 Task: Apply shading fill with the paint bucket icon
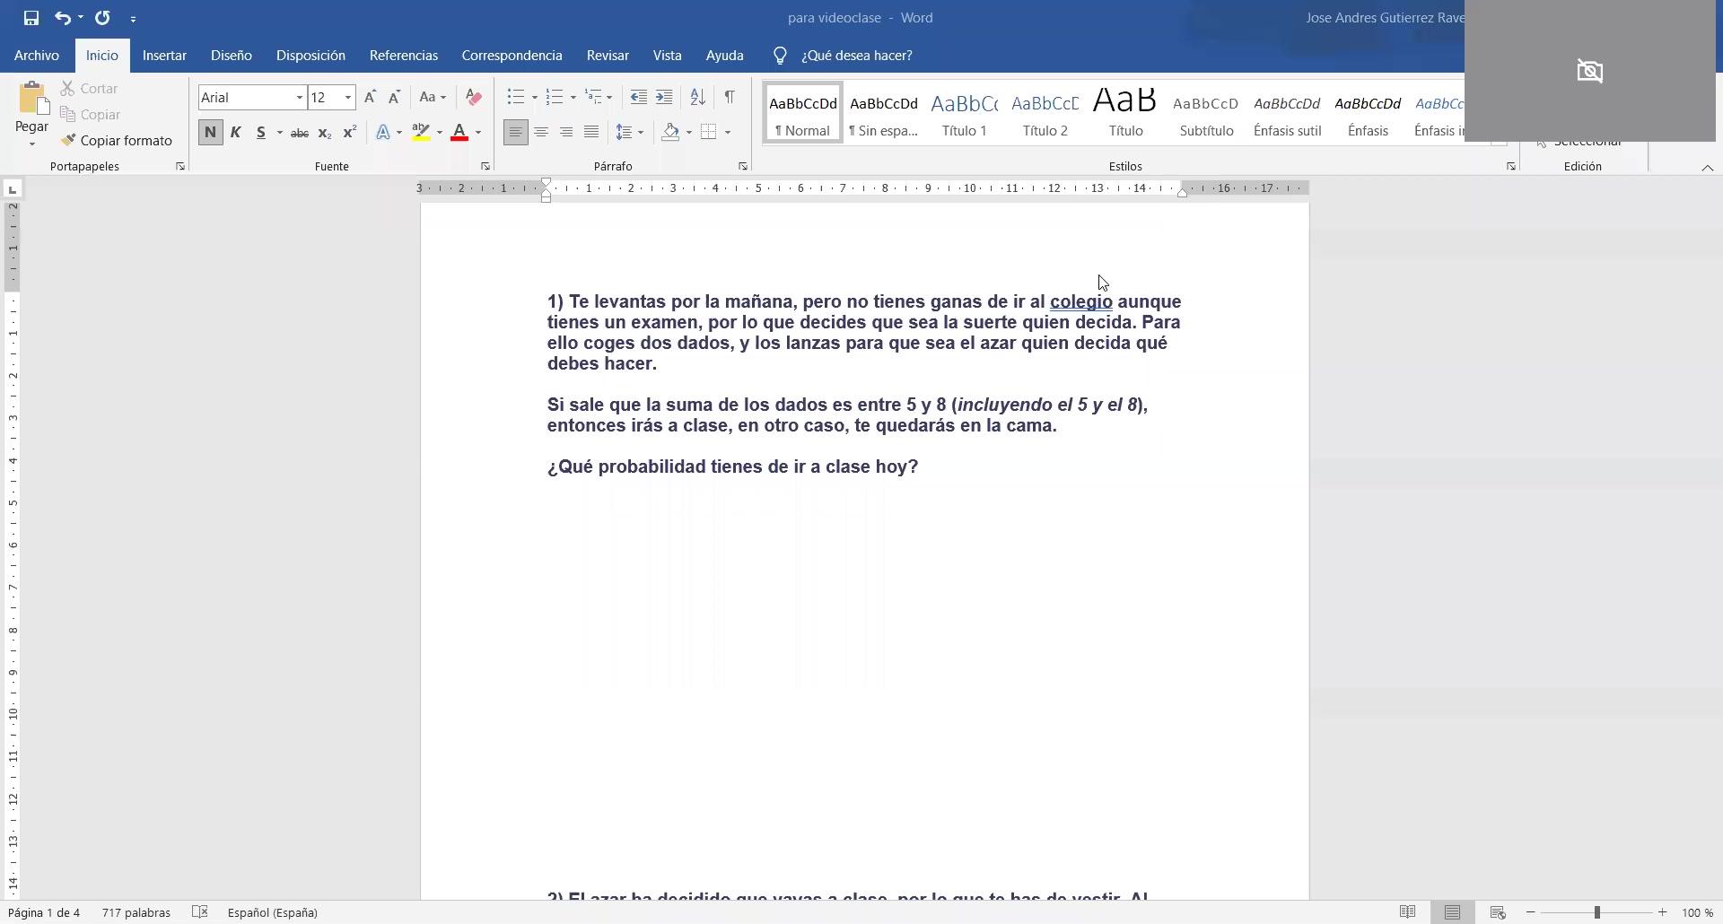coord(670,133)
